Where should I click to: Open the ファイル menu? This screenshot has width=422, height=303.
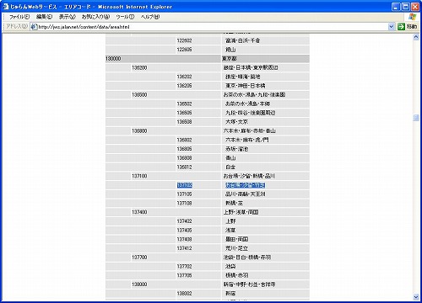19,17
